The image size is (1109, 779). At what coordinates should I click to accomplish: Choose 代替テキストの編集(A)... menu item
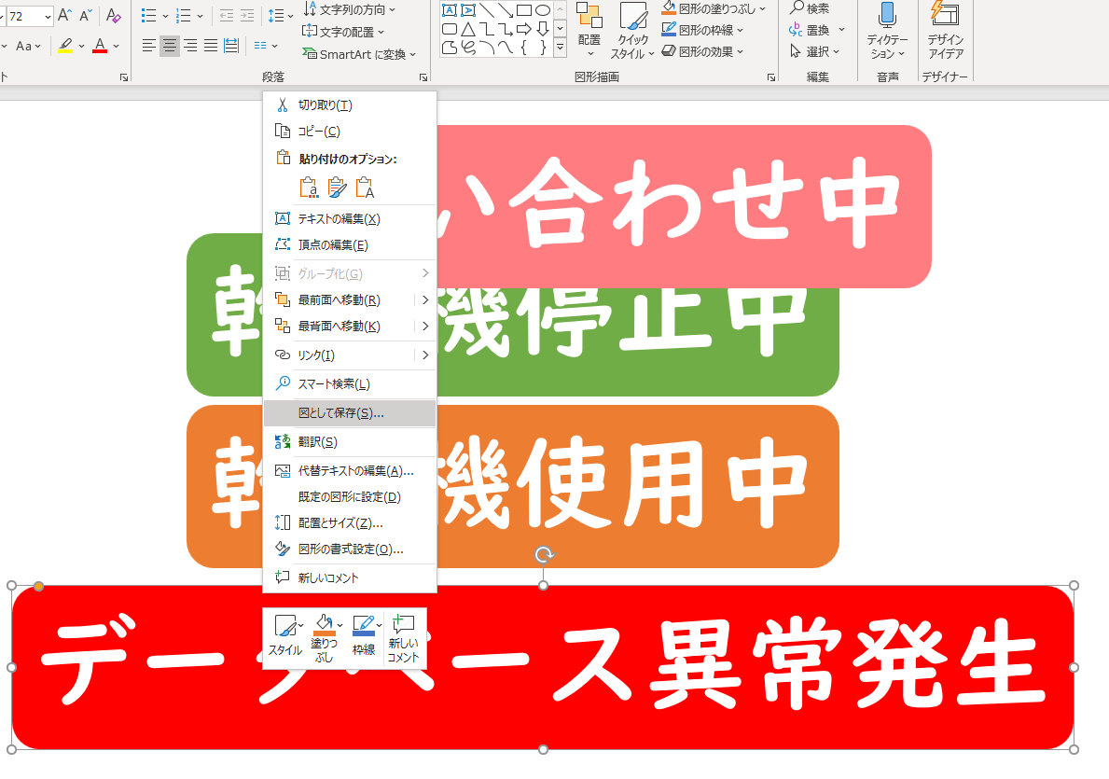(350, 471)
